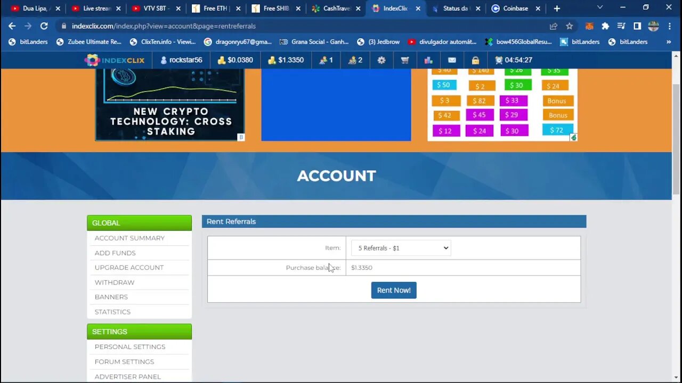Click the IndexClix logo

pyautogui.click(x=115, y=60)
